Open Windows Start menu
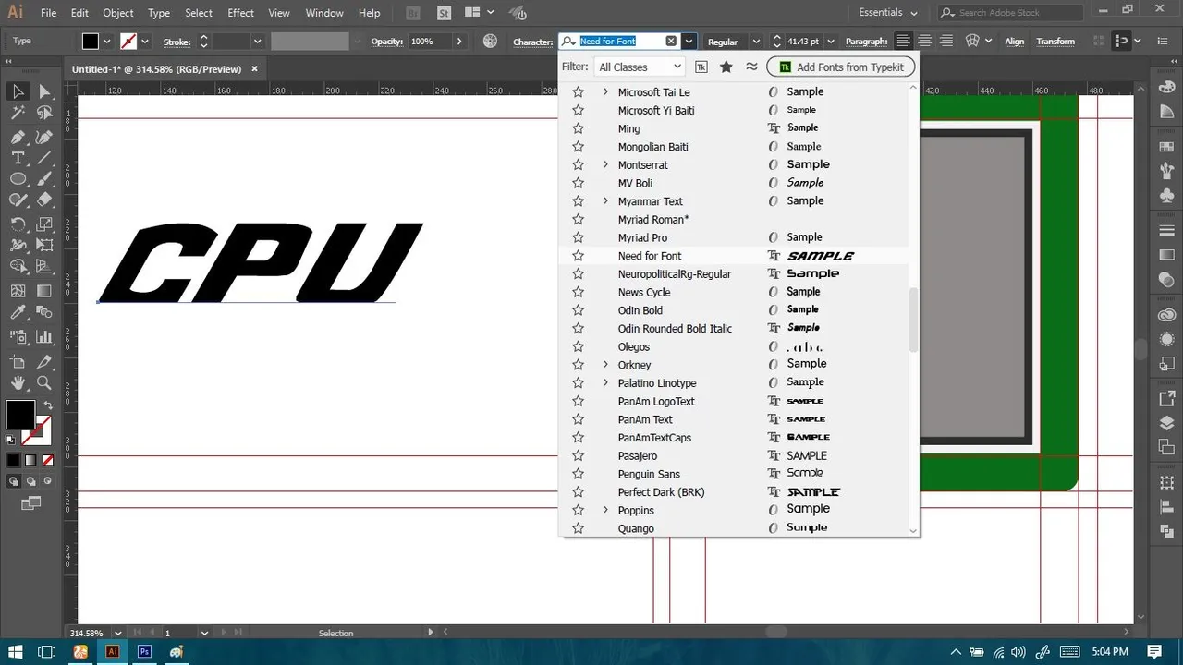The height and width of the screenshot is (665, 1183). (16, 651)
